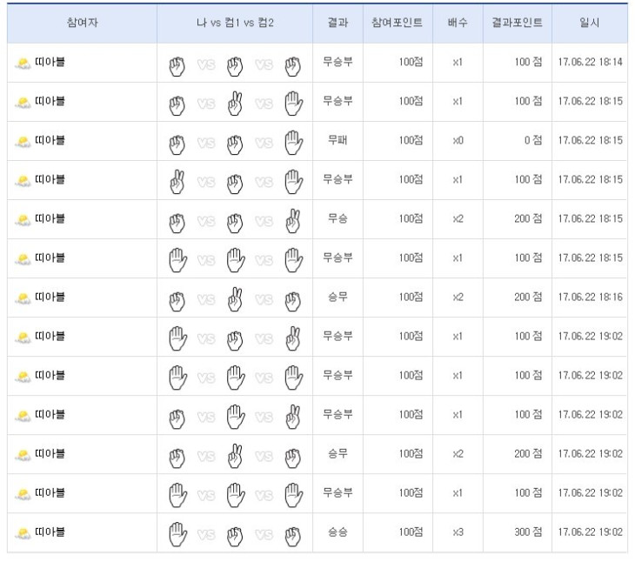Image resolution: width=635 pixels, height=562 pixels.
Task: Click my rock hand in 19:02 승무 row
Action: pos(177,458)
